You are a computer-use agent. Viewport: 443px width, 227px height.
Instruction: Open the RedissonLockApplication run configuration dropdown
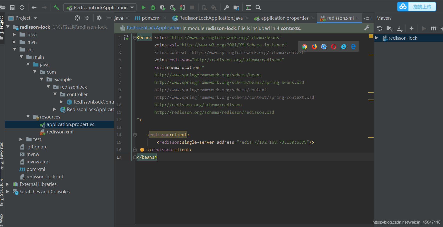coord(100,7)
